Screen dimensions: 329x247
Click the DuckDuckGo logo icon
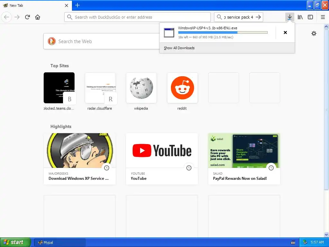[52, 41]
